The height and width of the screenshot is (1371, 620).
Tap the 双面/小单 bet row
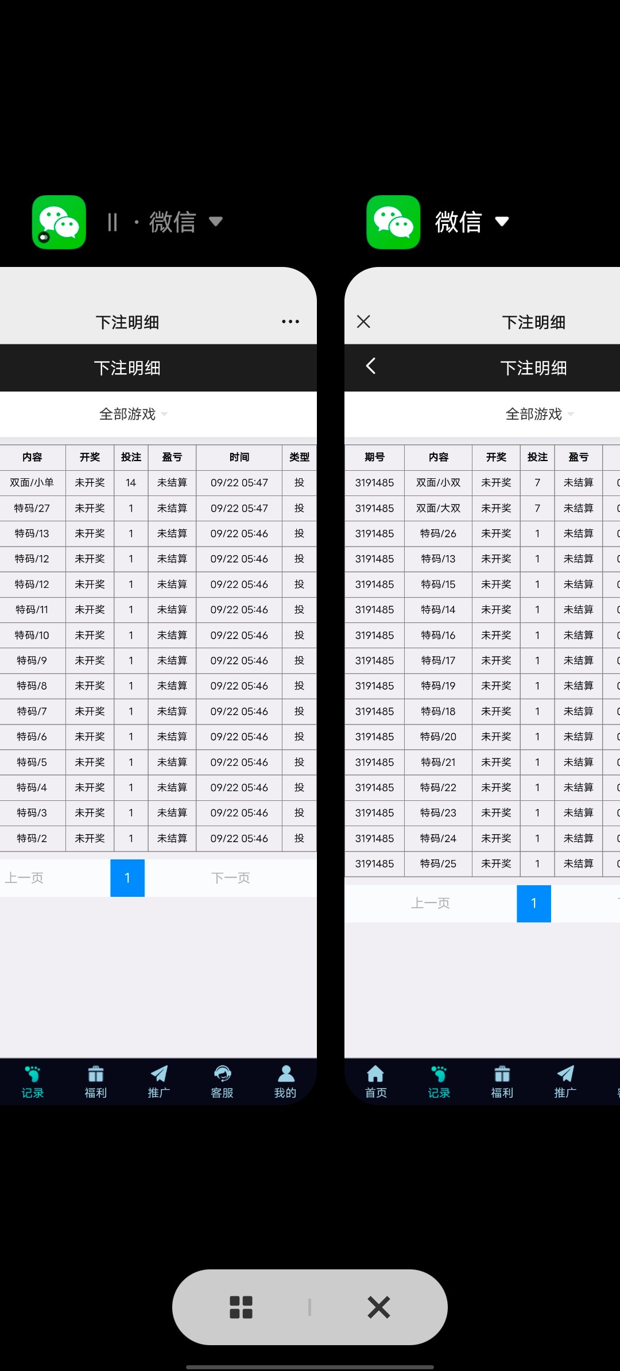pos(32,483)
